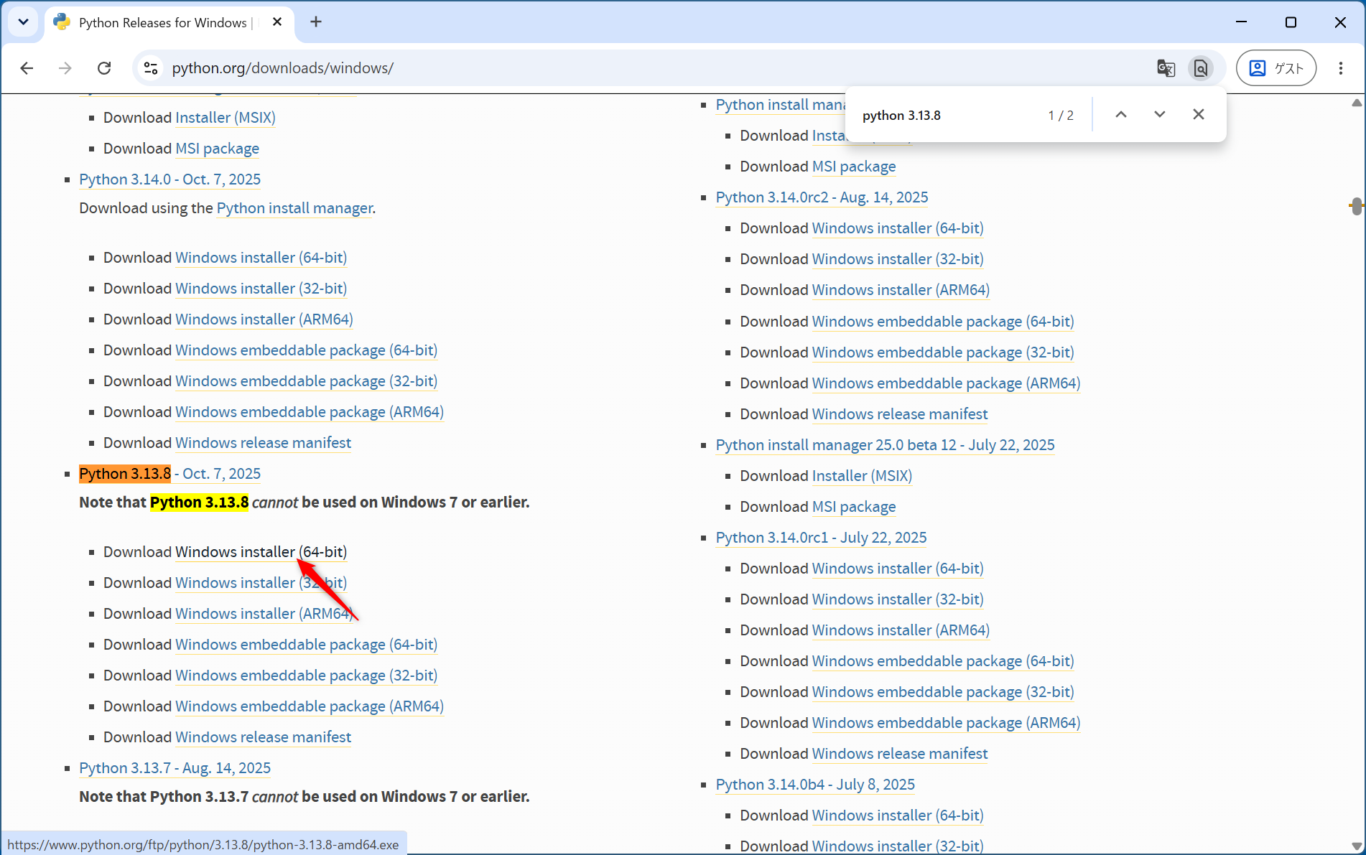The height and width of the screenshot is (855, 1366).
Task: Download the Oct. 7 Python 3.14.0 32-bit Windows installer
Action: (261, 289)
